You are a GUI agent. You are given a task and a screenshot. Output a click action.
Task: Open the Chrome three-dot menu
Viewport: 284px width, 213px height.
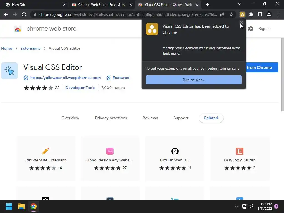(x=278, y=14)
